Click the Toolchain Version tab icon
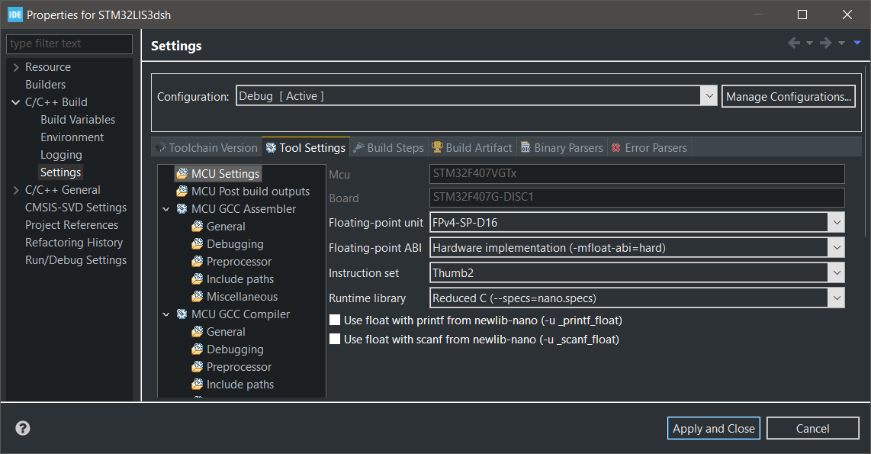The width and height of the screenshot is (871, 454). point(160,148)
